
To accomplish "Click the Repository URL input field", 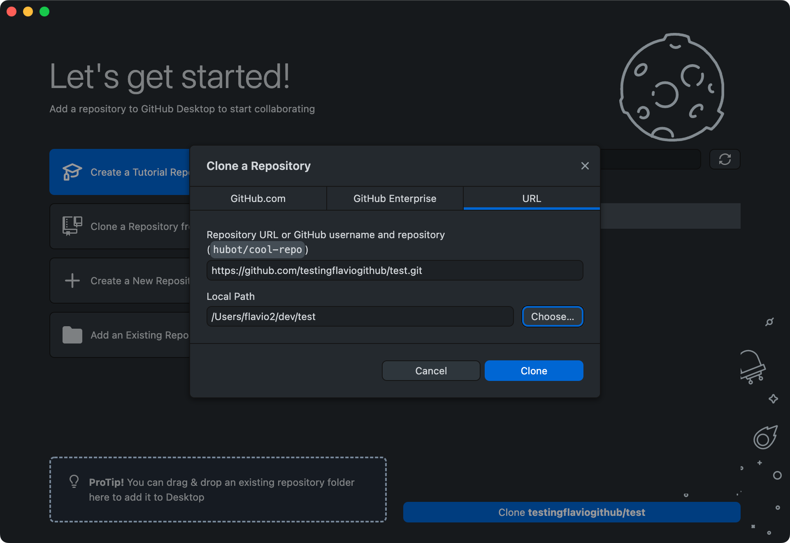I will 395,271.
